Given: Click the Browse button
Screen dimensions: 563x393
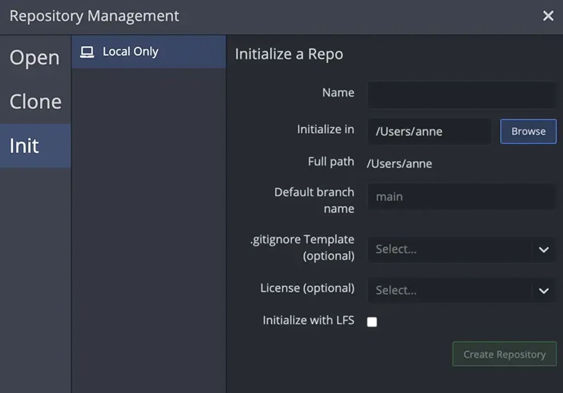Looking at the screenshot, I should coord(528,131).
